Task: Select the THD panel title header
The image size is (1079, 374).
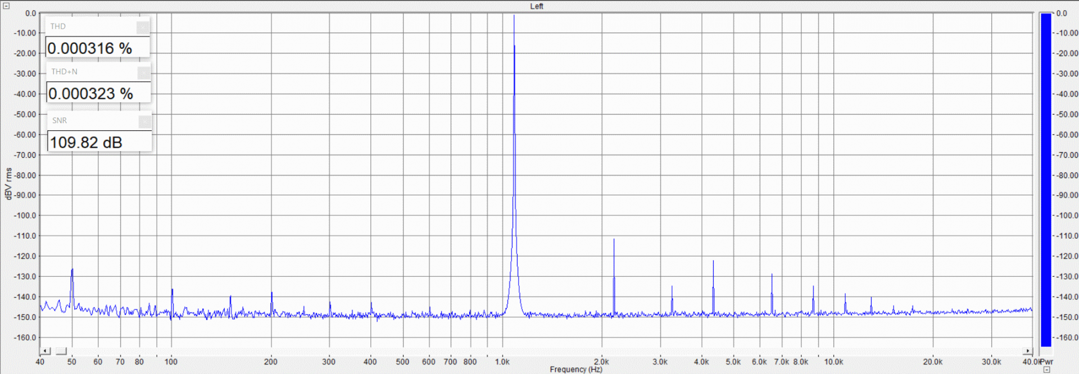Action: click(x=90, y=26)
